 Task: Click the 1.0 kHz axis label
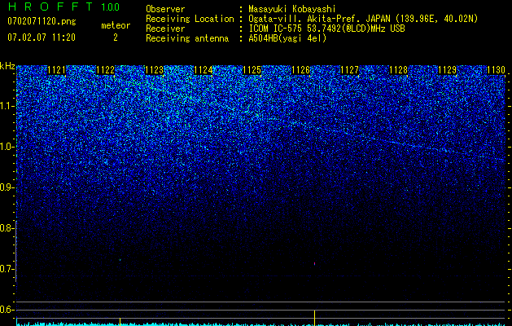7,147
